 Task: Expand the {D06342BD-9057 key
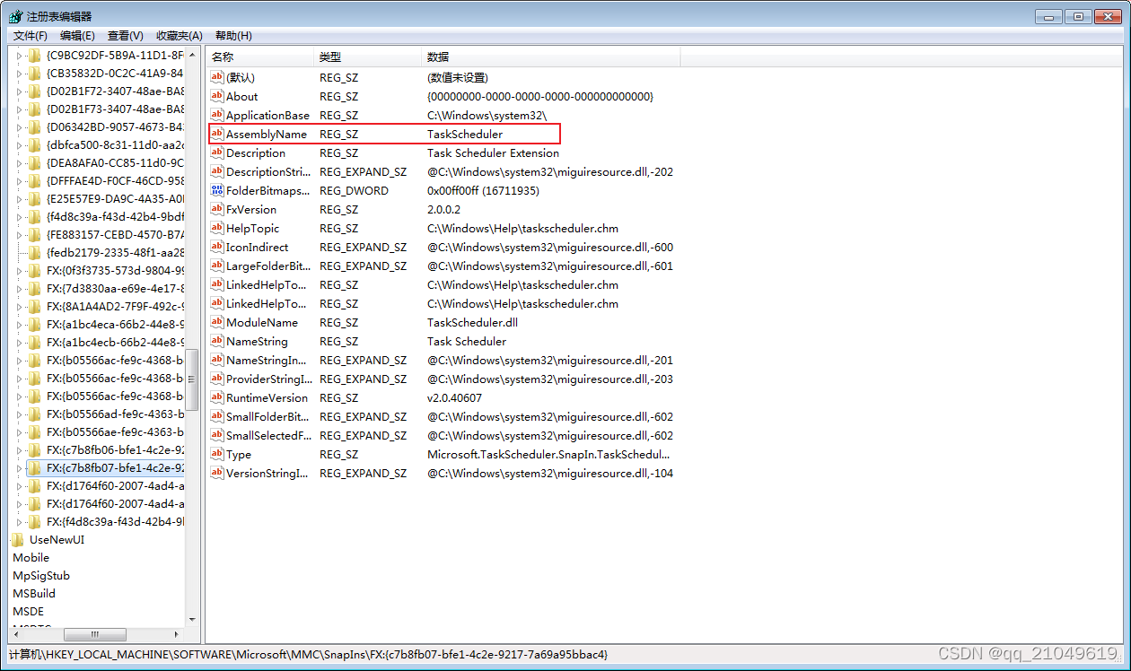pos(19,126)
